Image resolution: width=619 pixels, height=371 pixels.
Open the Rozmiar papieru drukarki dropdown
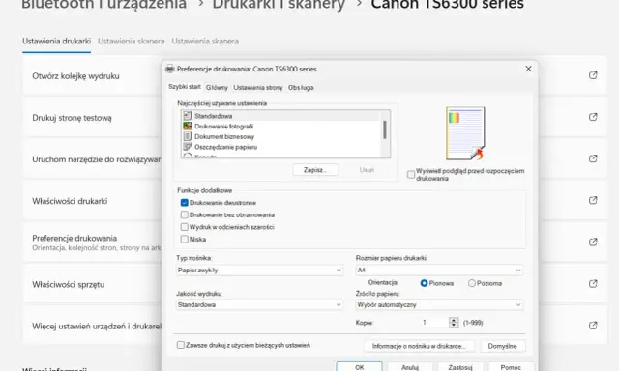[439, 271]
